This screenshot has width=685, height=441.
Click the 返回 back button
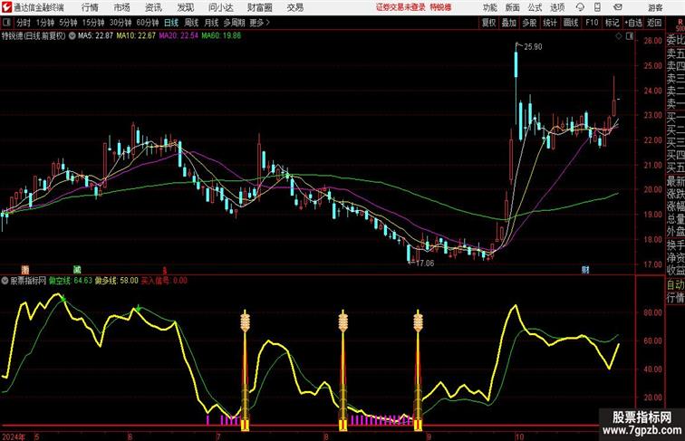654,23
